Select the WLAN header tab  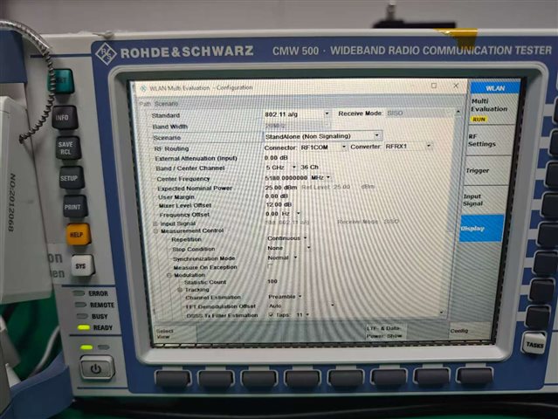pos(495,88)
